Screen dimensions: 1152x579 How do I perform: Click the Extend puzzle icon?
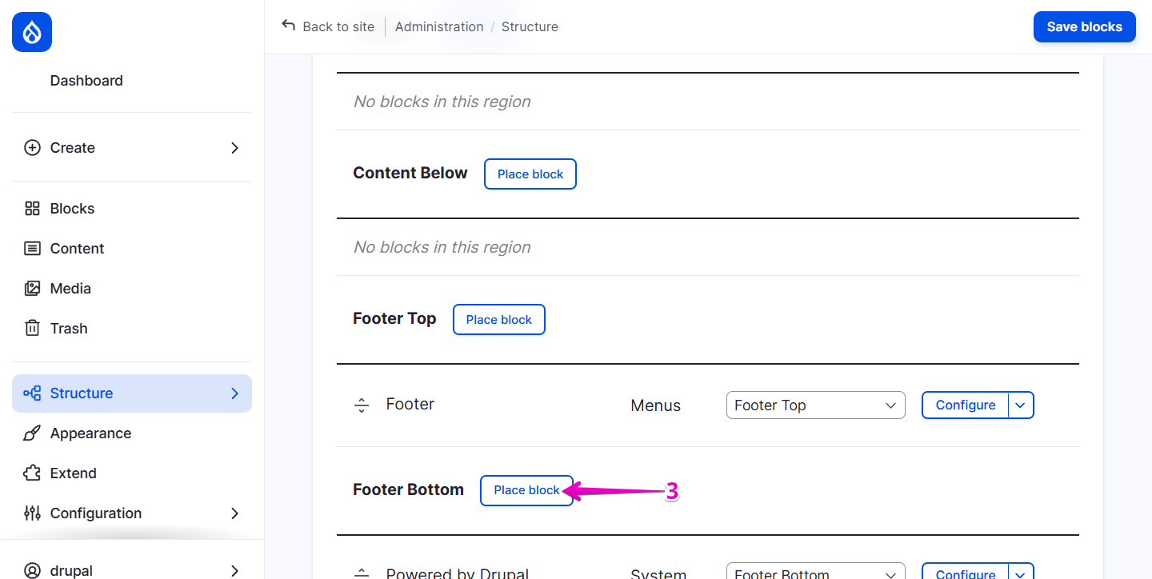pos(32,473)
